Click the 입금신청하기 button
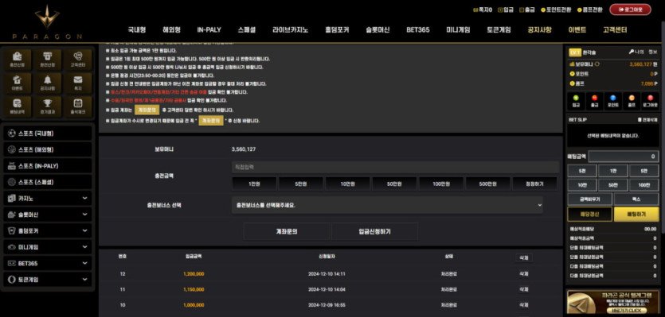 pyautogui.click(x=374, y=231)
